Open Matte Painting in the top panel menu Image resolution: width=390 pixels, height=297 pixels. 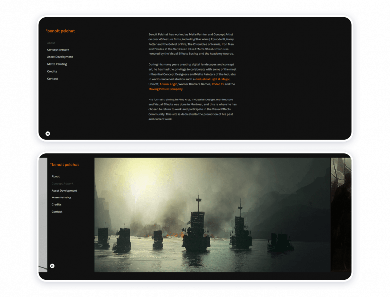[x=57, y=64]
